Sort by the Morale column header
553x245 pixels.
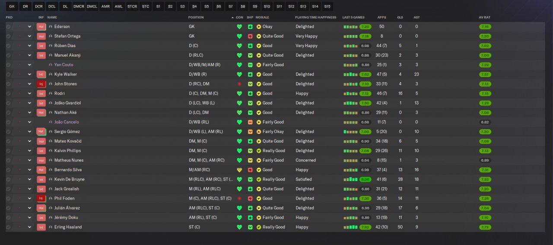click(262, 18)
